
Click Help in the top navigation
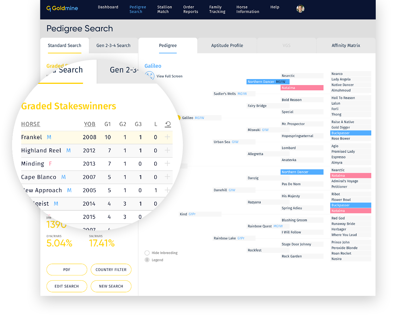click(x=275, y=7)
